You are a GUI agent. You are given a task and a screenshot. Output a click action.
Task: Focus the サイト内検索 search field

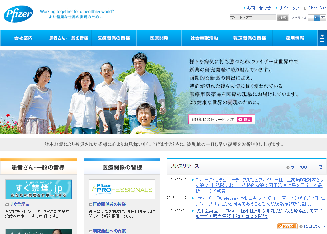coord(252,17)
